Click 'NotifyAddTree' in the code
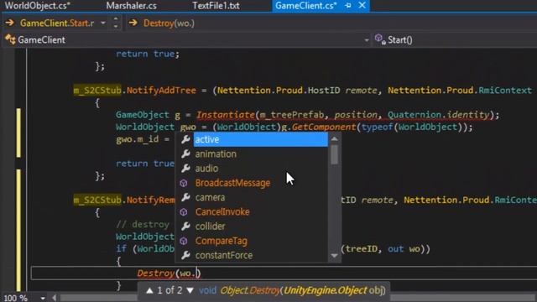 pos(161,91)
